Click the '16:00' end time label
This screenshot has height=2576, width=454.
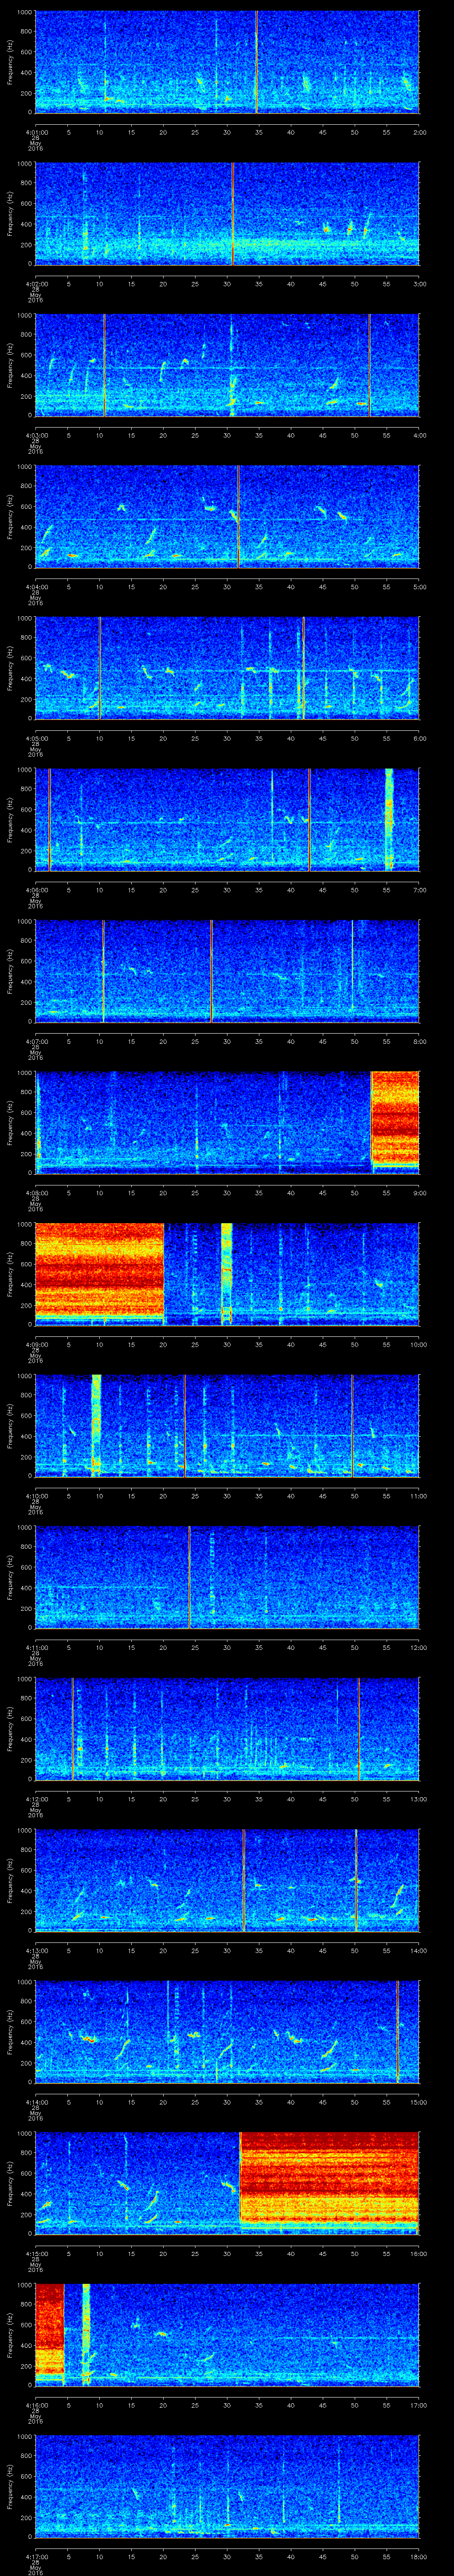click(418, 2253)
